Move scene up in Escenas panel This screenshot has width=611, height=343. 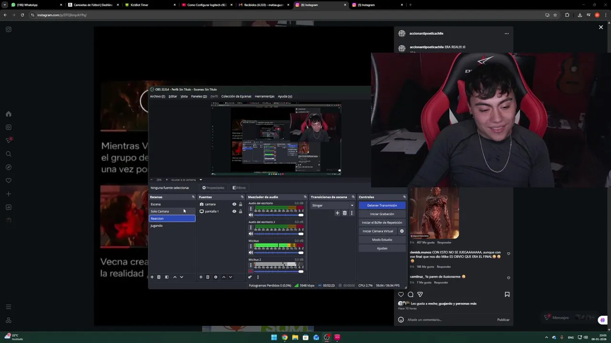point(175,277)
